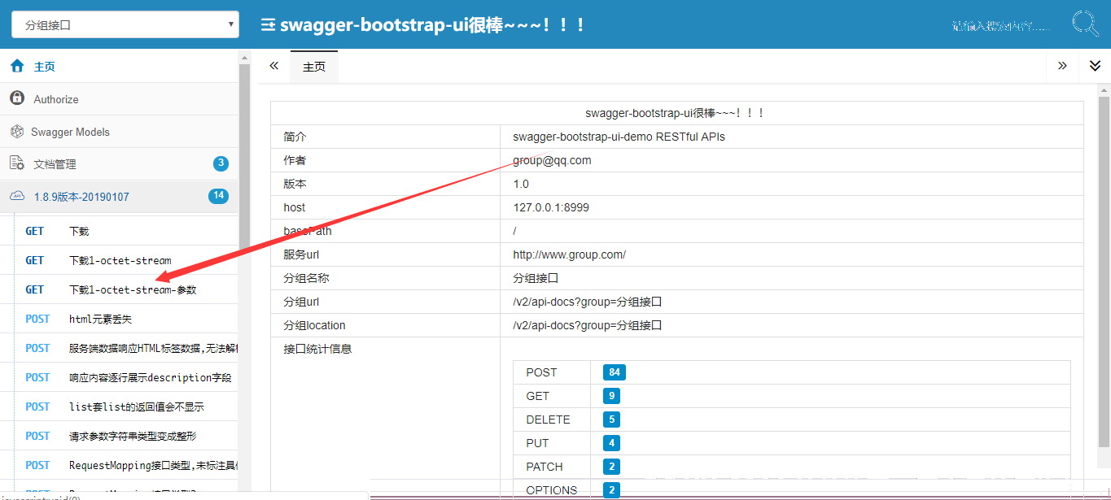
Task: Collapse the 1.8.9版本-20190107 group
Action: point(120,197)
